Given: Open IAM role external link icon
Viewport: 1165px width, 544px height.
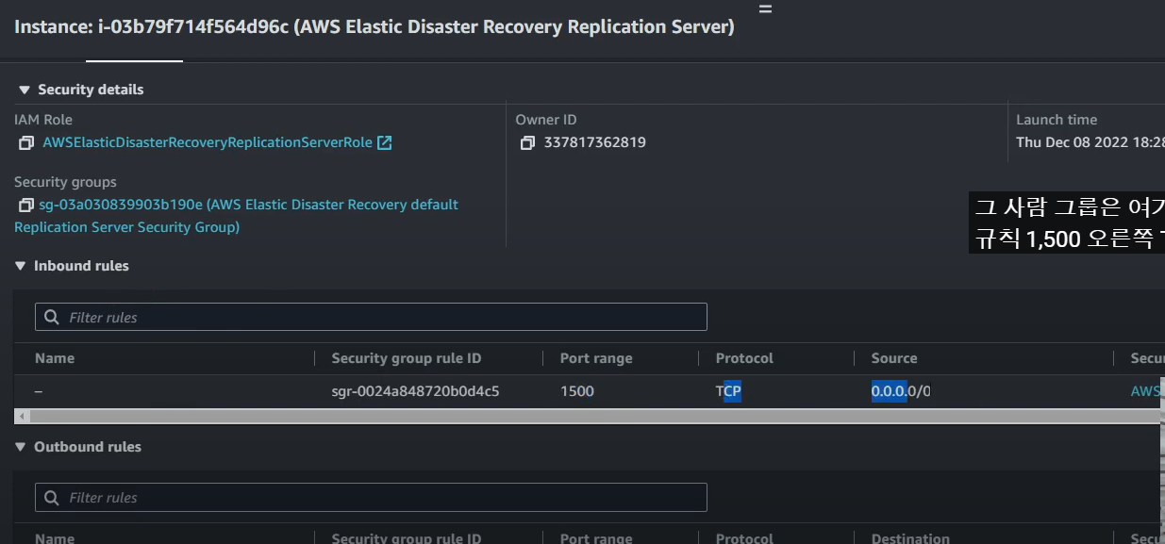Looking at the screenshot, I should pyautogui.click(x=384, y=143).
